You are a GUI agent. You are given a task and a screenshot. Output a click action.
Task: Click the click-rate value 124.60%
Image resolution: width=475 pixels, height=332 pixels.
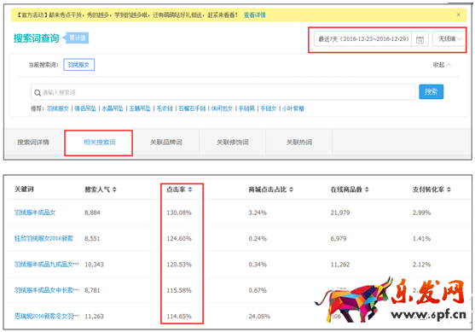(179, 238)
